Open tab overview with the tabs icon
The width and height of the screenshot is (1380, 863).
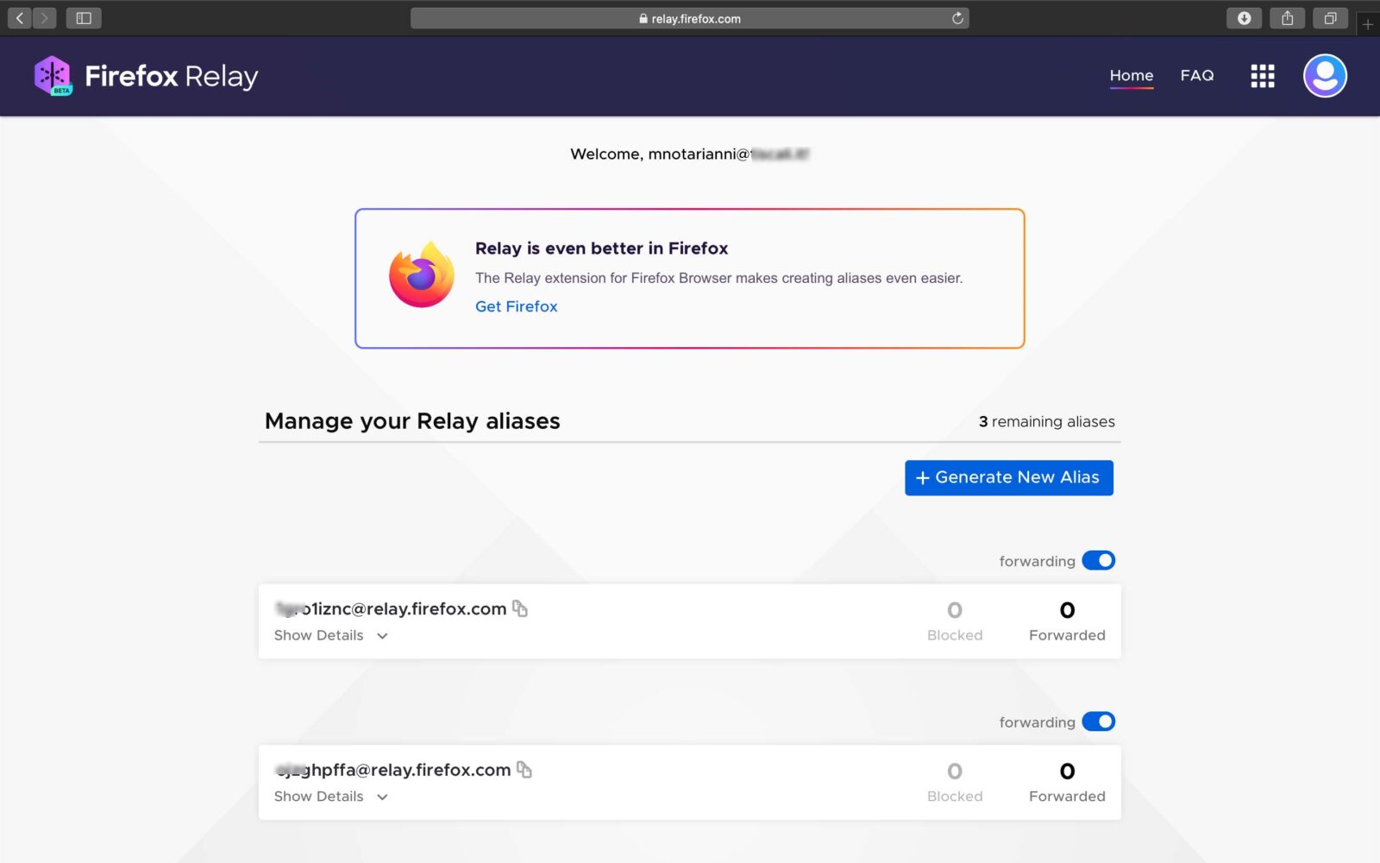(x=1330, y=17)
